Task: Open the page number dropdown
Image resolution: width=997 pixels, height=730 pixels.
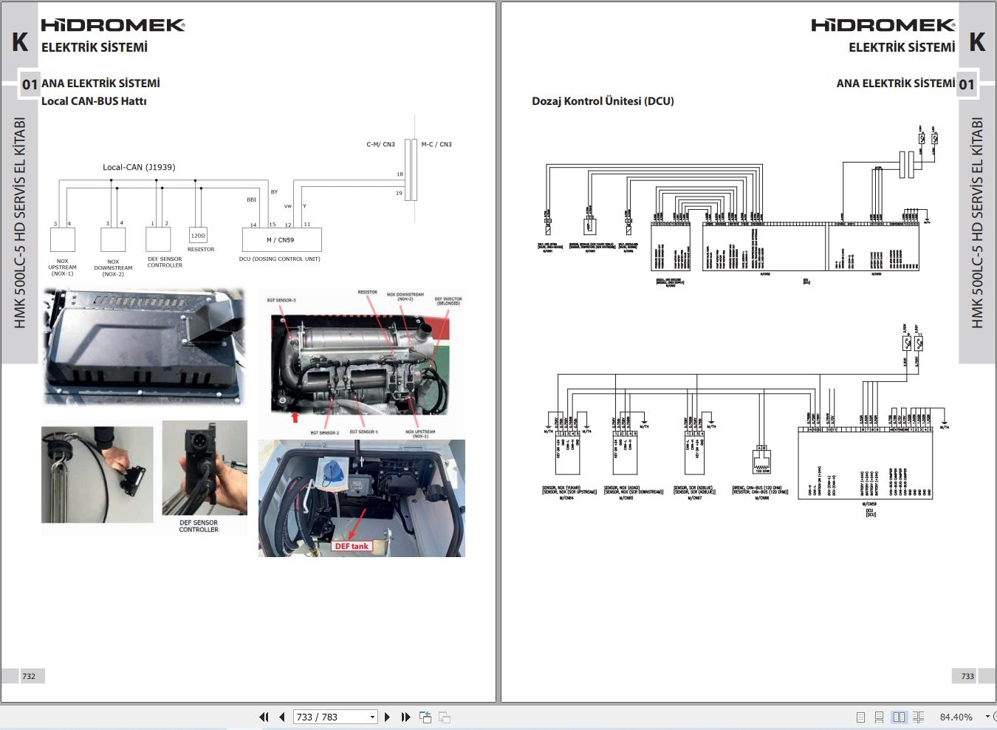Action: pos(372,717)
